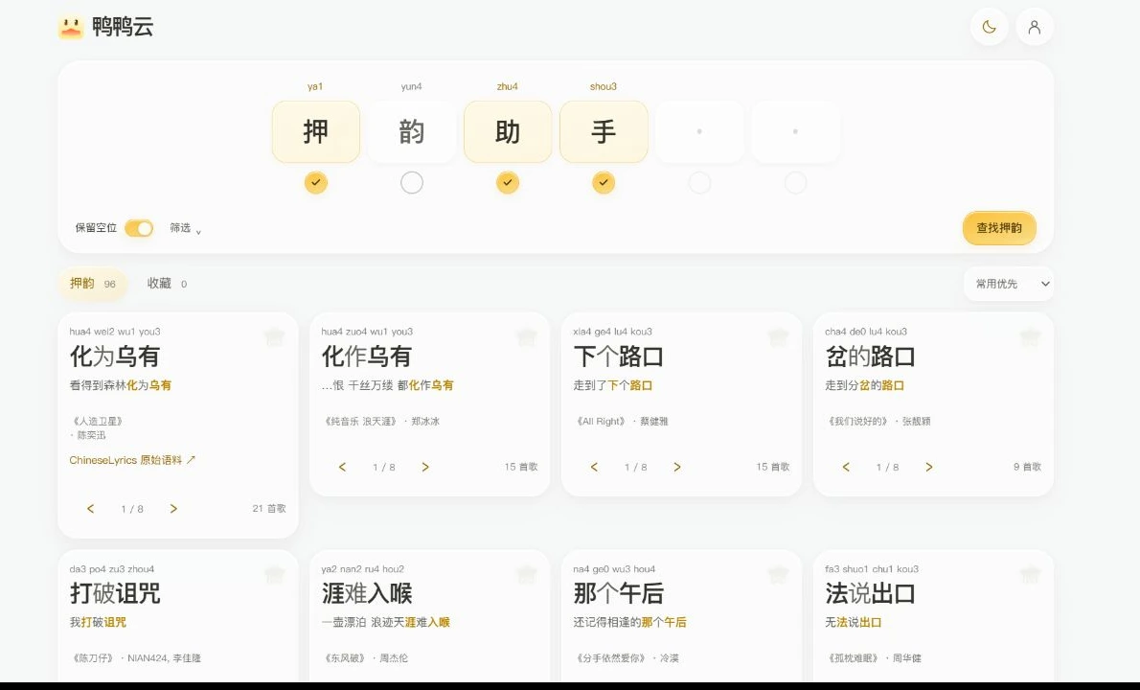Image resolution: width=1140 pixels, height=690 pixels.
Task: Click the sixth empty character slot
Action: click(x=795, y=131)
